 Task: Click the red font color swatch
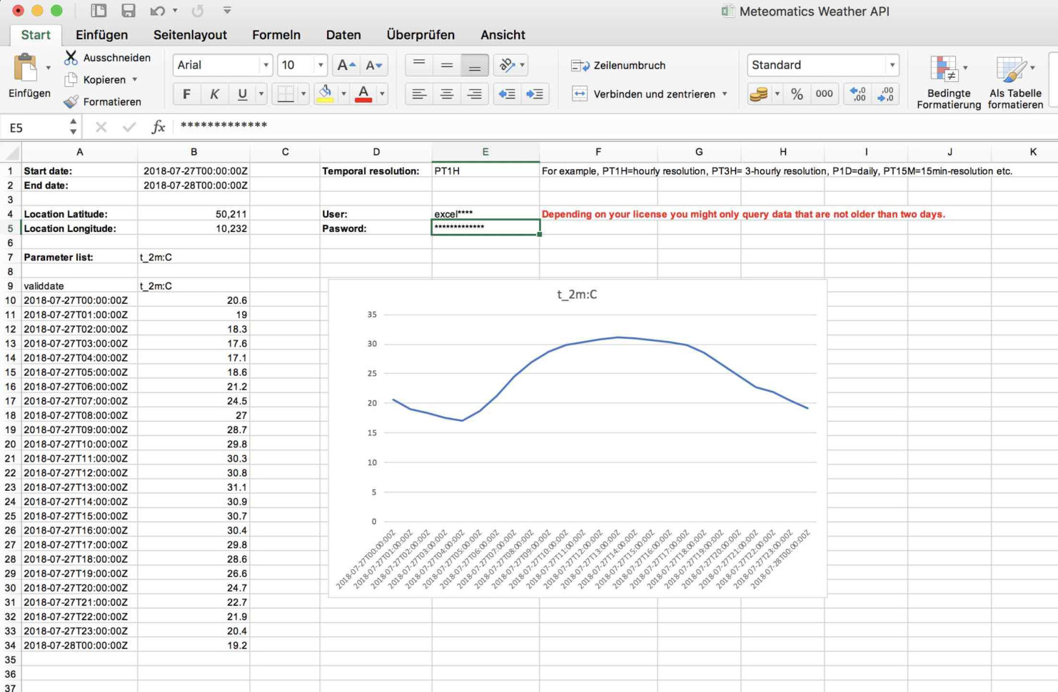click(363, 94)
